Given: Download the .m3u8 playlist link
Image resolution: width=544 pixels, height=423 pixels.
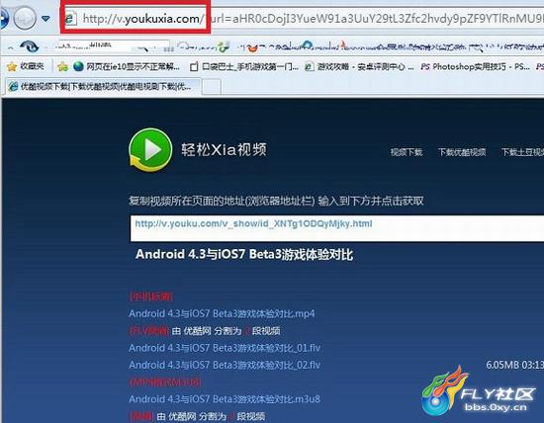Looking at the screenshot, I should click(x=225, y=399).
